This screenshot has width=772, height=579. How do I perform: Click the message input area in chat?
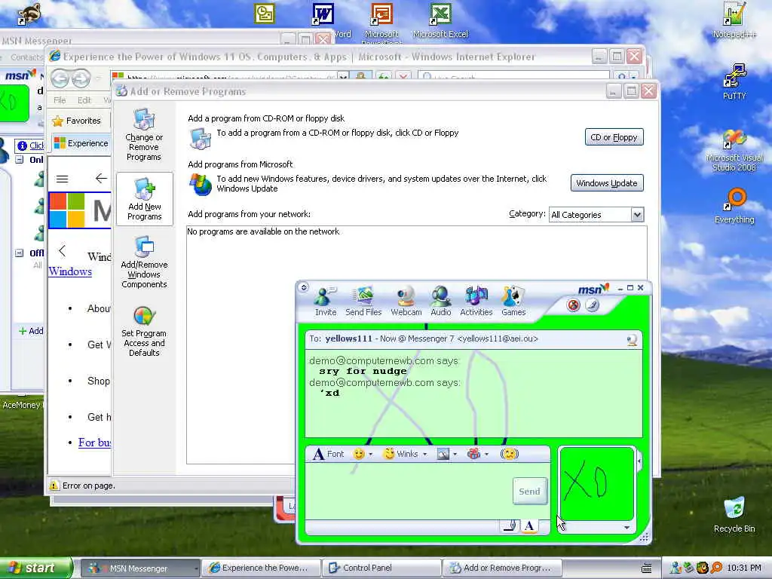(x=409, y=492)
